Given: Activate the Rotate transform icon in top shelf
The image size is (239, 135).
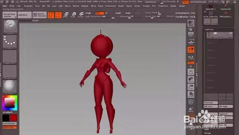Looking at the screenshot, I should pos(81,15).
